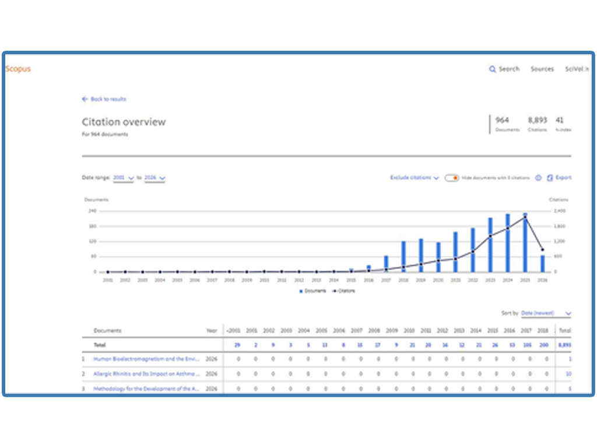Toggle Hide documents with 0 citations
597x448 pixels.
click(x=452, y=178)
